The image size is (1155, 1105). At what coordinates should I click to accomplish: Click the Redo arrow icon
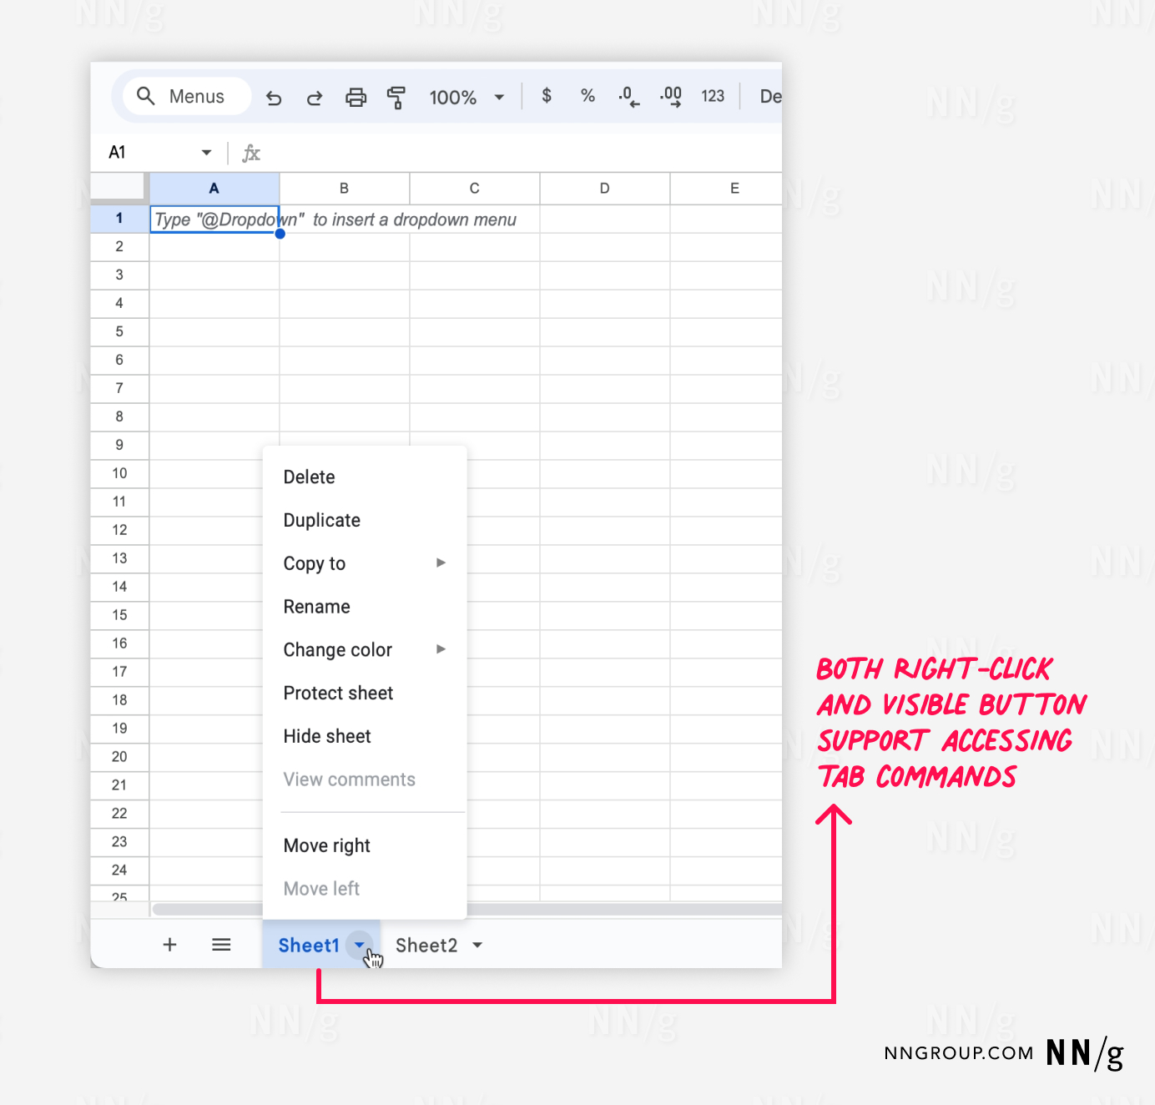pos(315,98)
